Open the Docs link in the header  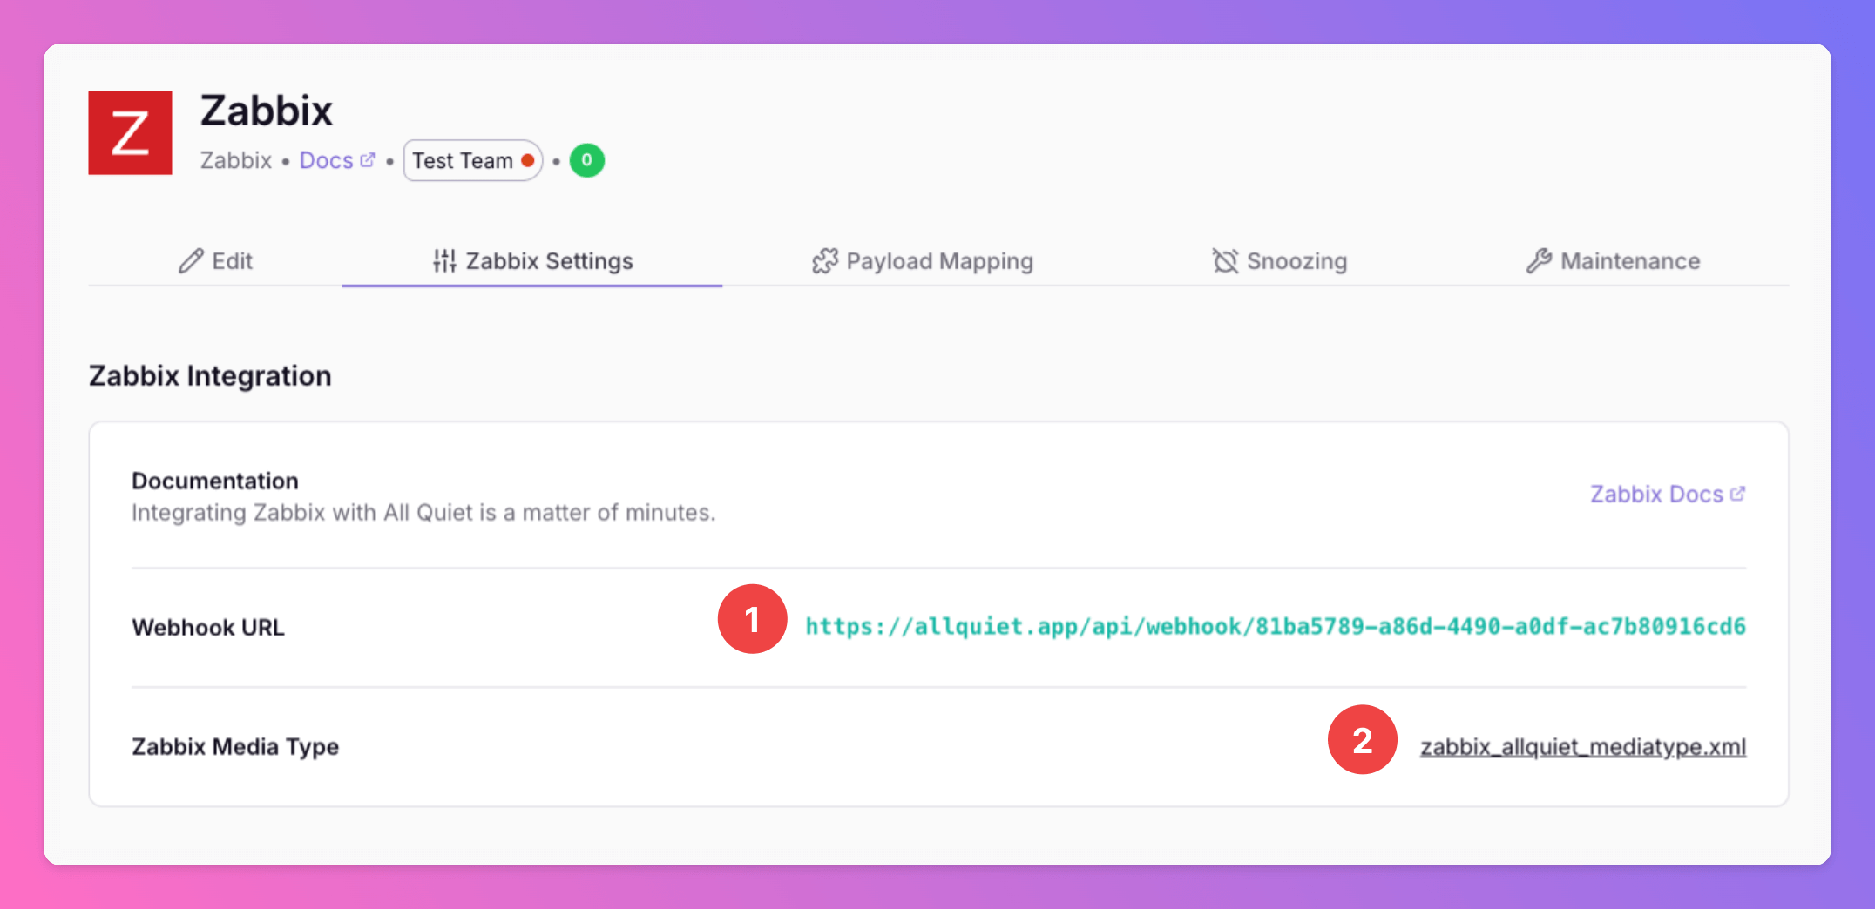337,160
